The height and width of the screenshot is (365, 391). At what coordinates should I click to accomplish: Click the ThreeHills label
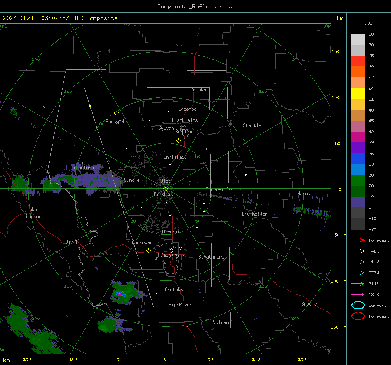click(219, 190)
